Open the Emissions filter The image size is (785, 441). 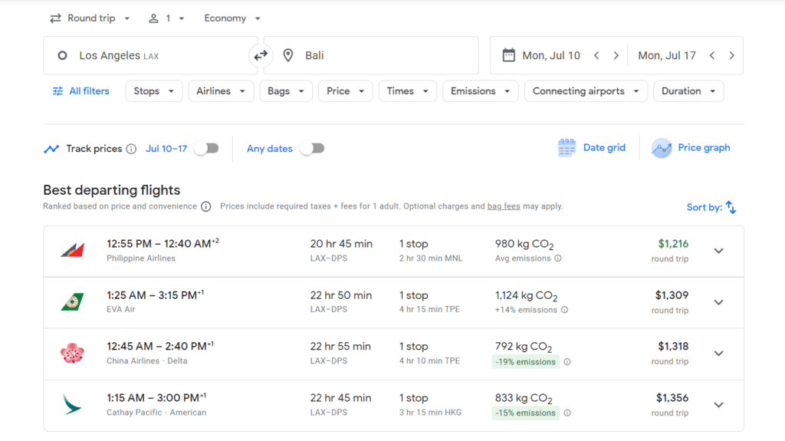(480, 91)
